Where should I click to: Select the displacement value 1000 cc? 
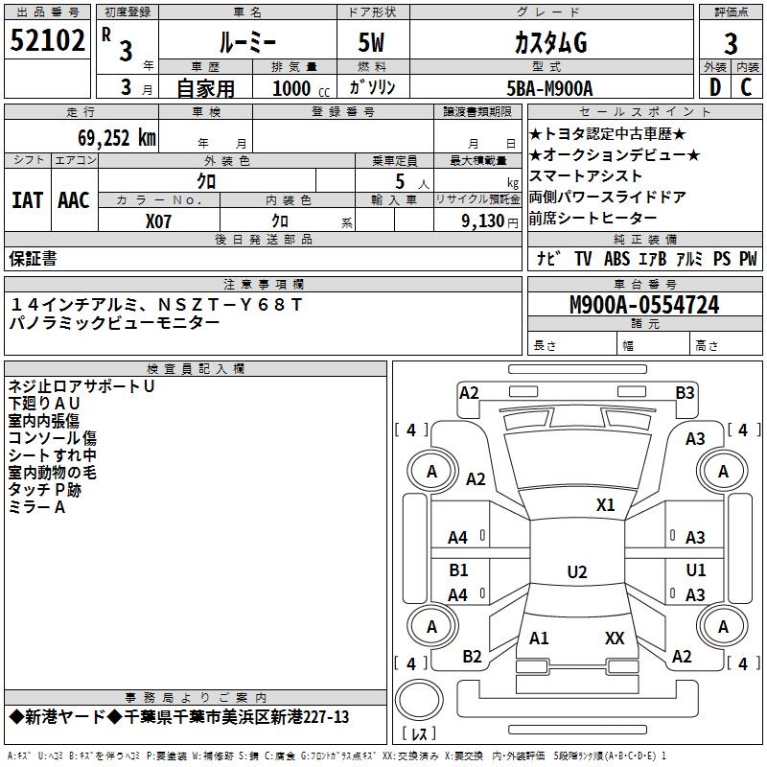(x=301, y=89)
